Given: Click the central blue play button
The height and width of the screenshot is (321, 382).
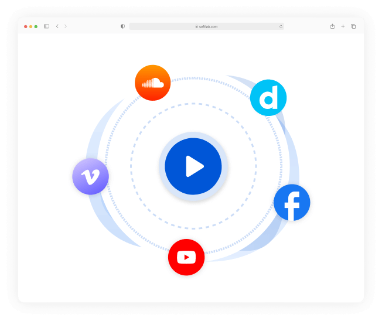Looking at the screenshot, I should point(193,166).
